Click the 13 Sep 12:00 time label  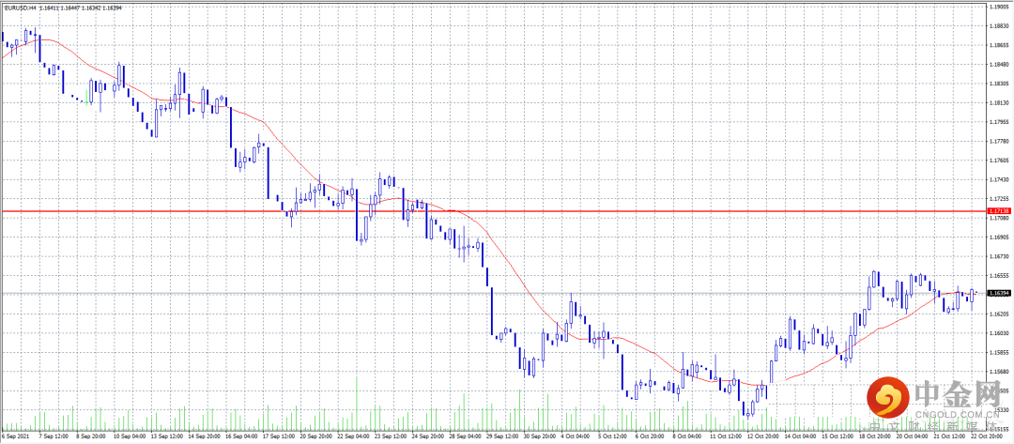pyautogui.click(x=167, y=436)
